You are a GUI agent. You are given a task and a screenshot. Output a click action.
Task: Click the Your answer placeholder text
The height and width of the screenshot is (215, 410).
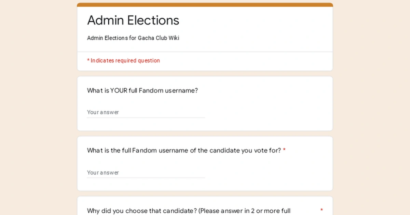(103, 112)
